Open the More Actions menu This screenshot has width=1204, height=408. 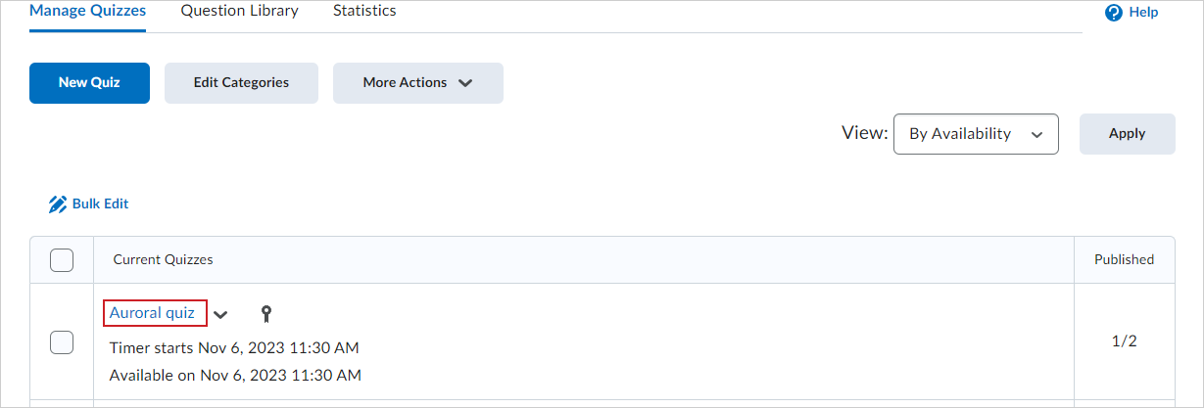tap(418, 83)
